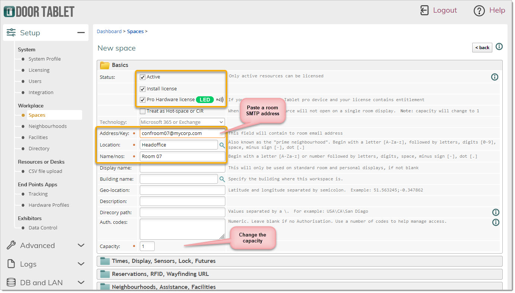Screen dimensions: 515x293
Task: Toggle the Install license checkbox
Action: 143,89
